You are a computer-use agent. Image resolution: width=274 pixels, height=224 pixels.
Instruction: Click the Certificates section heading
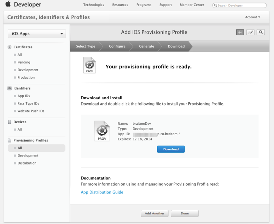click(x=23, y=47)
